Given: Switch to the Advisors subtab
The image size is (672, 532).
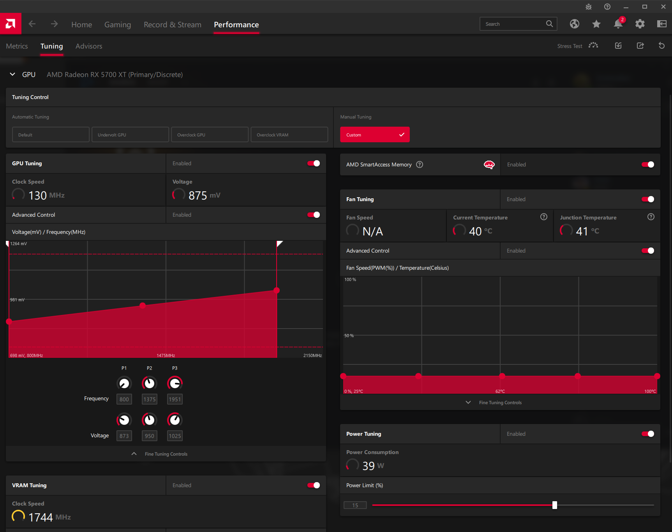Looking at the screenshot, I should 89,46.
